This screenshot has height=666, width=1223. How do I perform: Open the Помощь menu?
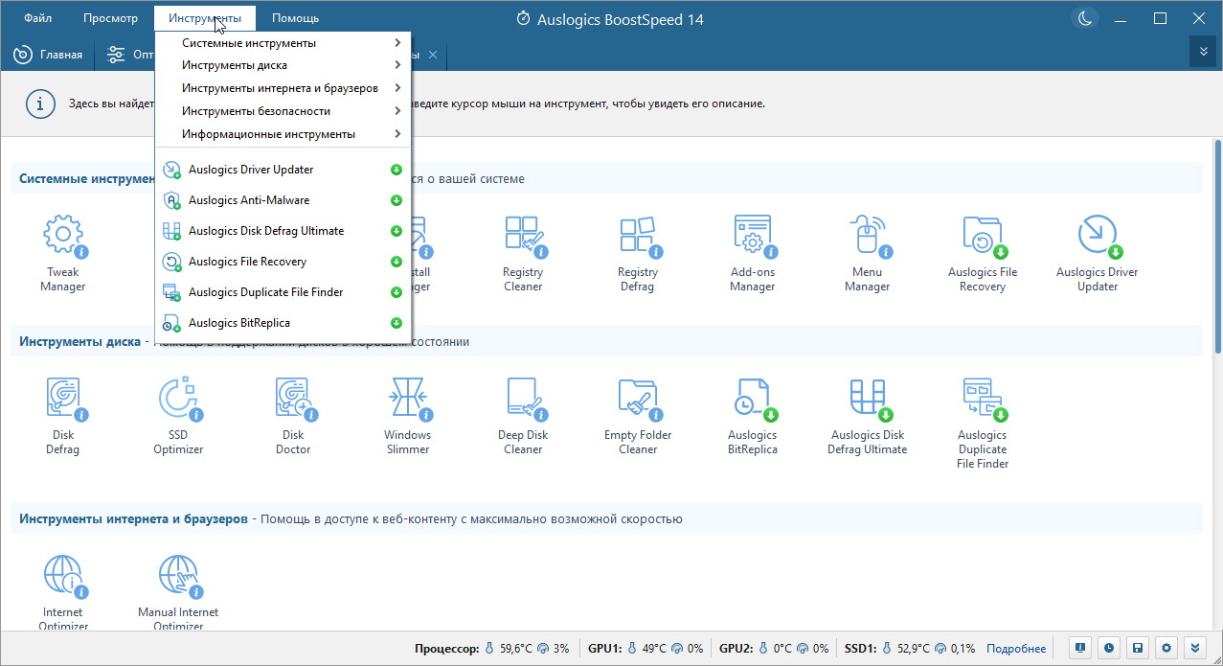[295, 18]
